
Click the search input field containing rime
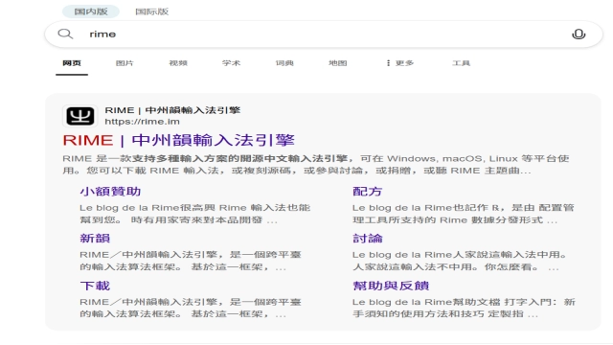324,34
